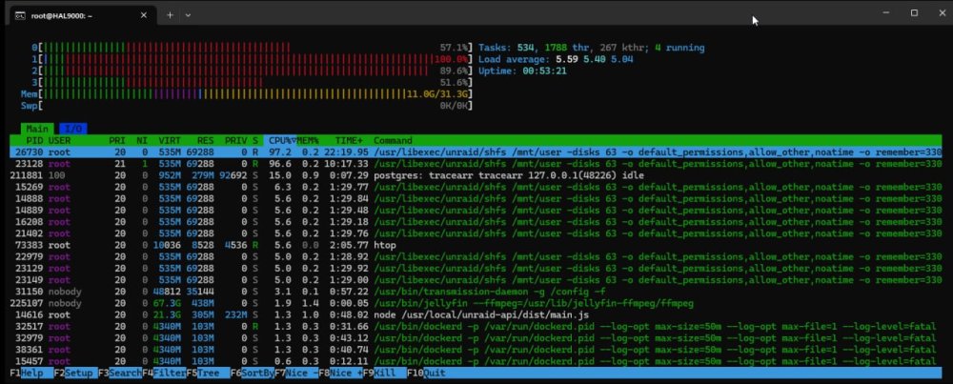
Task: Minimize the terminal window
Action: tap(886, 12)
